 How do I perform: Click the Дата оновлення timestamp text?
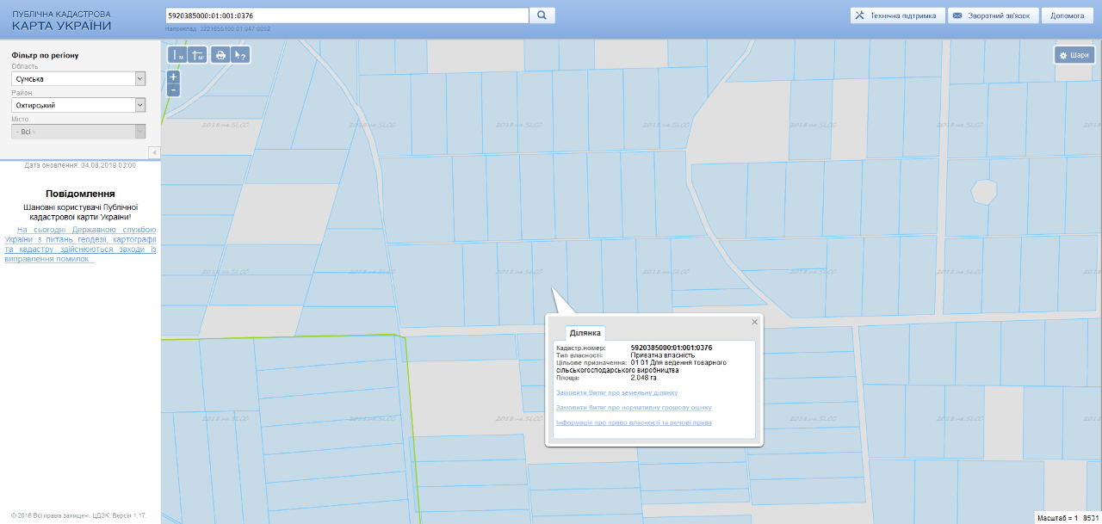tap(80, 165)
